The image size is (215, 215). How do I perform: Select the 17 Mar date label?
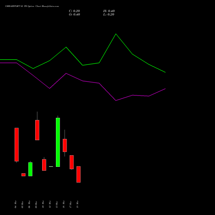pos(71,204)
